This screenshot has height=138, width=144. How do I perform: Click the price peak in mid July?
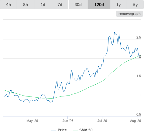[115, 32]
